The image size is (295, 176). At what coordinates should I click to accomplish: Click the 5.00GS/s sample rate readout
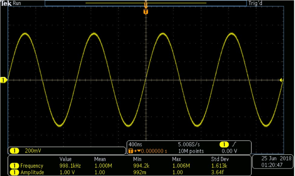tap(189, 144)
